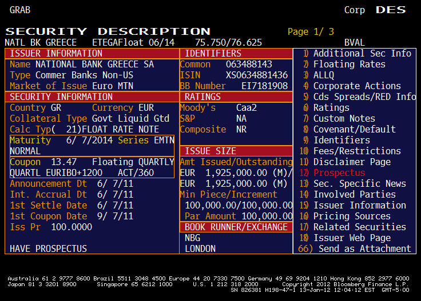
Task: Click the QUARTL EURIBO+1200 text
Action: [56, 173]
